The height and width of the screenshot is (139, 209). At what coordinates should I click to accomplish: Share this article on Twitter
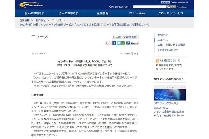pos(119,43)
